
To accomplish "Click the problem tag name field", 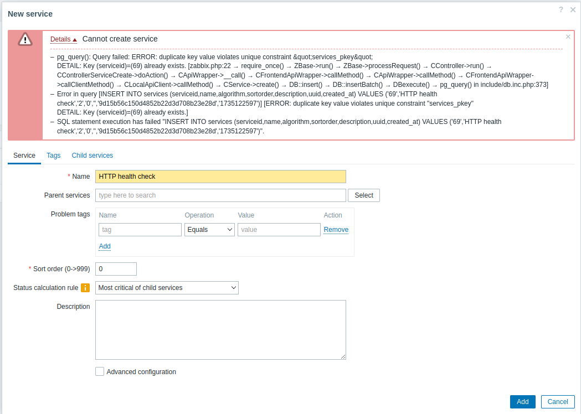I will click(140, 230).
